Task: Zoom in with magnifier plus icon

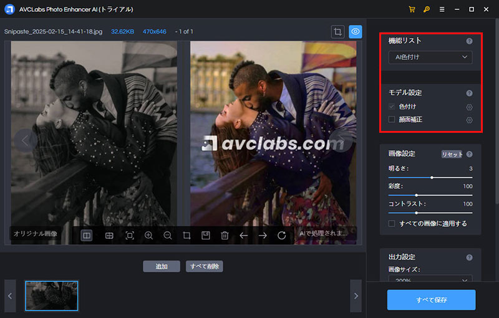Action: coord(148,236)
